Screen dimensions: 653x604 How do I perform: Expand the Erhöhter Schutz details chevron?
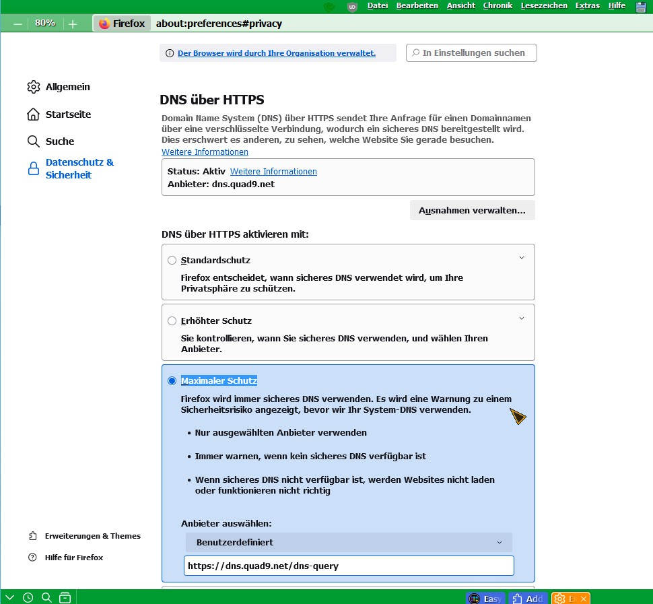(522, 318)
